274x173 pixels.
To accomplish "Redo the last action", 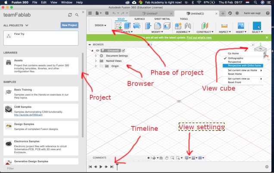I will (x=123, y=13).
